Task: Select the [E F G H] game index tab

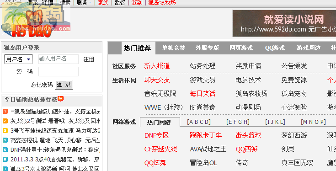Action: 238,122
